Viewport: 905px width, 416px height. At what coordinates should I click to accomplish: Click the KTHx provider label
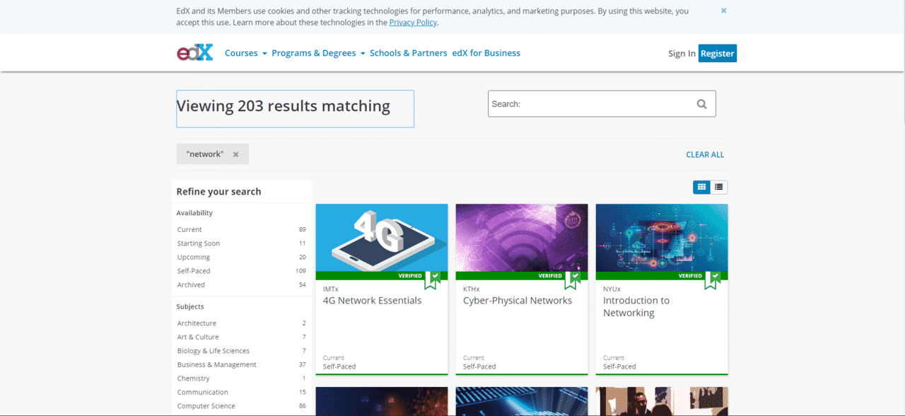pos(472,289)
